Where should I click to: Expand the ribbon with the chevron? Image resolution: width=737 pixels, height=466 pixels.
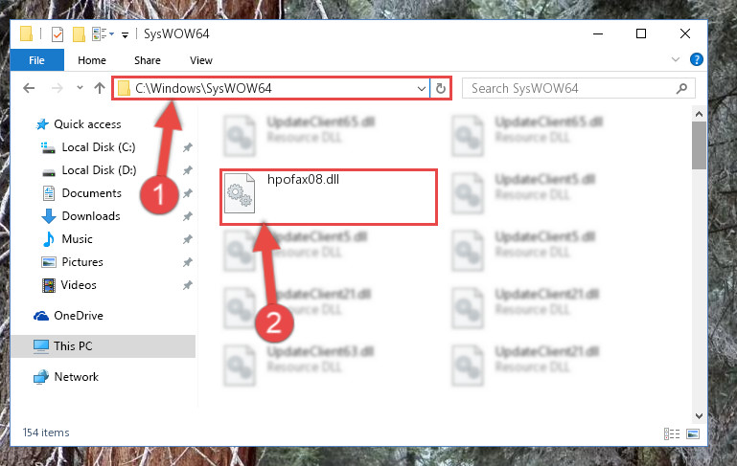point(676,59)
